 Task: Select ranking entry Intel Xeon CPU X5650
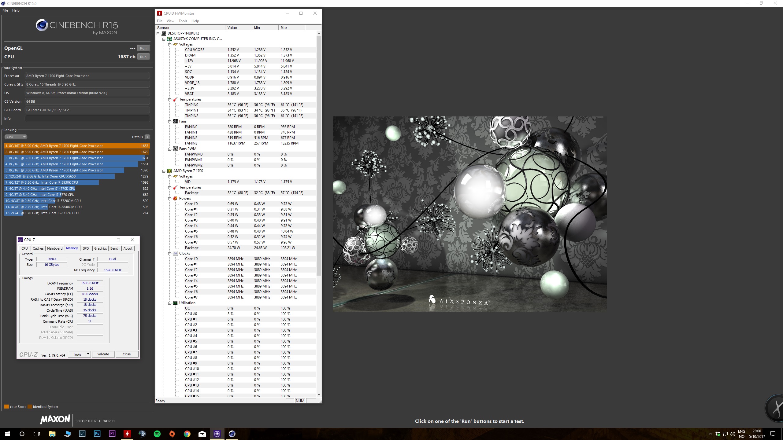coord(76,176)
